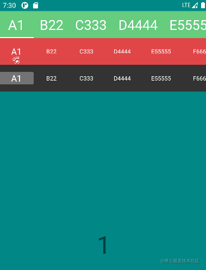Select highlighted A1 tab in dark bar
206x270 pixels.
tap(17, 78)
